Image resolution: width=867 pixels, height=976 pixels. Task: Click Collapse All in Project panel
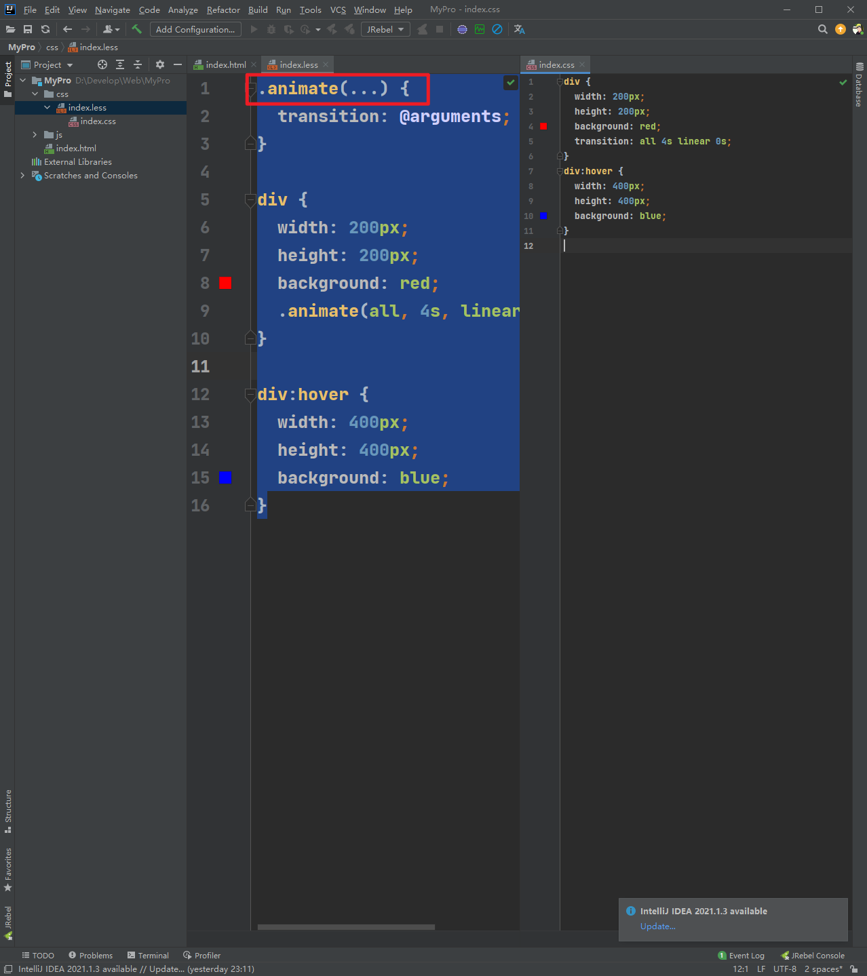tap(138, 64)
